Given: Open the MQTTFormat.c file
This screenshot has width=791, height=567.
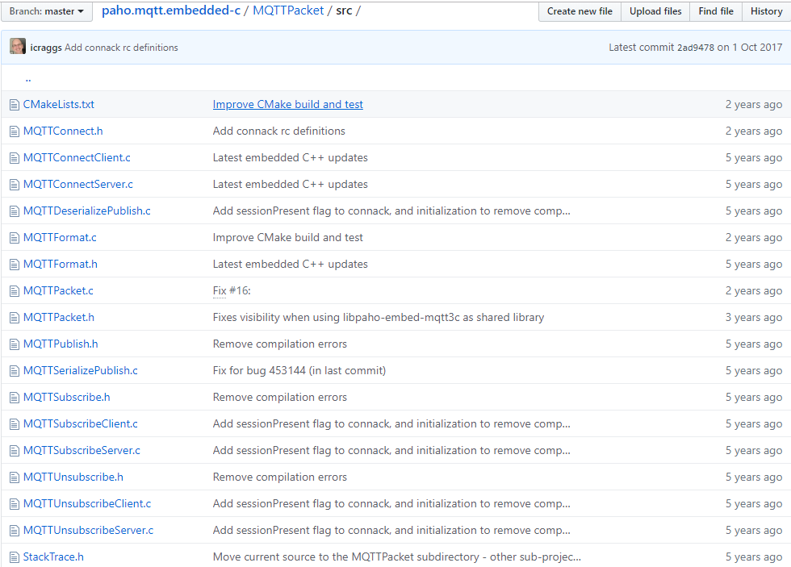Looking at the screenshot, I should tap(60, 237).
